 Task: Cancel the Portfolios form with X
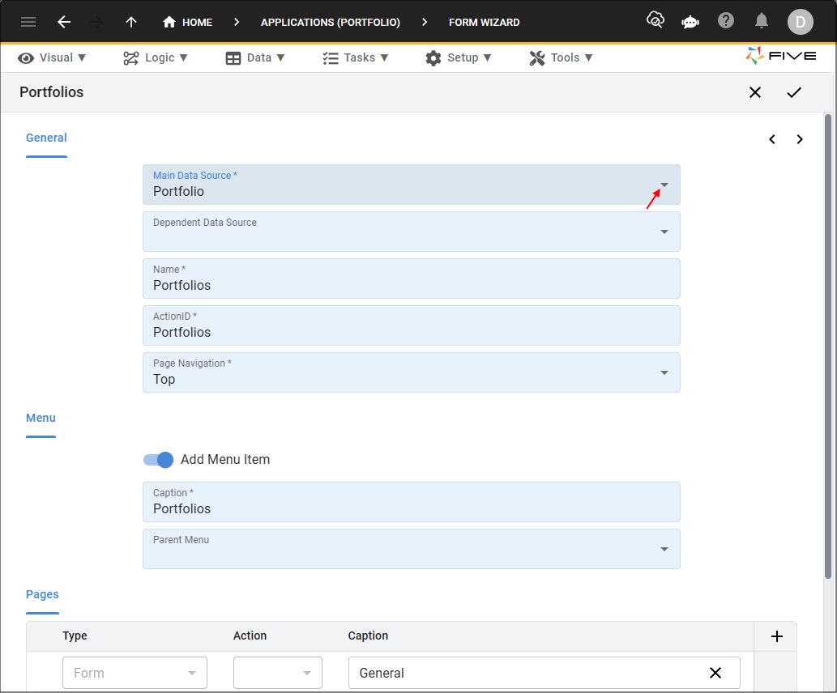[755, 92]
